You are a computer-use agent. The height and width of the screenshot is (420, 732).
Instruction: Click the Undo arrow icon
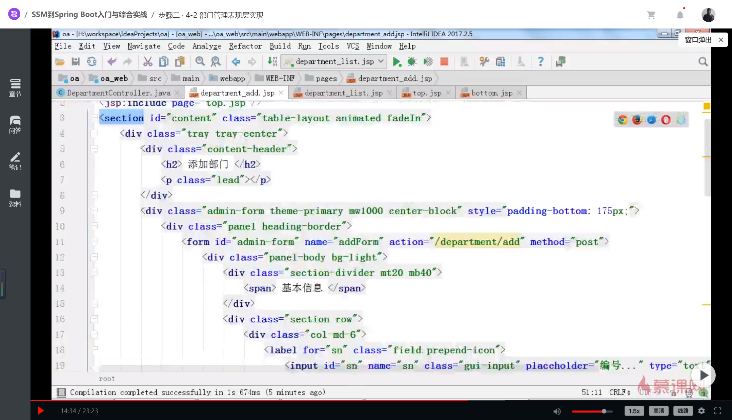coord(111,62)
